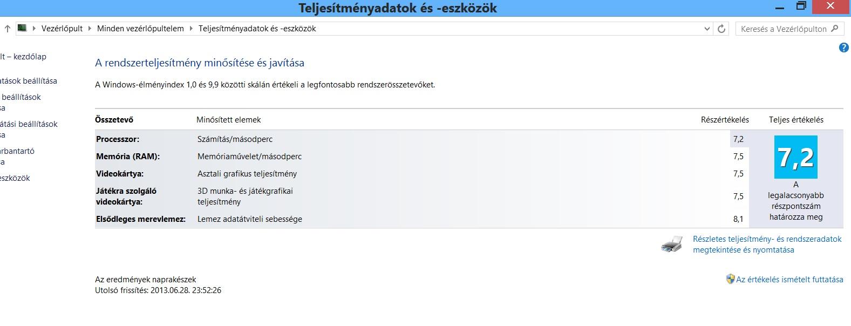Click the 8,1 hard disk subscore
Screen dimensions: 851x326
pos(738,219)
